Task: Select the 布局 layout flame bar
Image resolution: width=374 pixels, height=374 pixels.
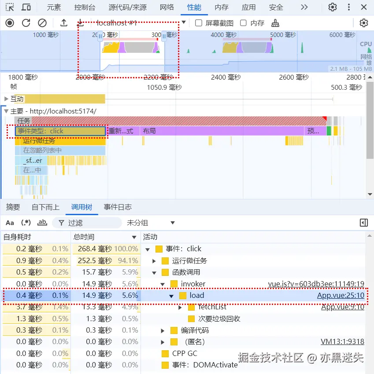Action: tap(222, 131)
